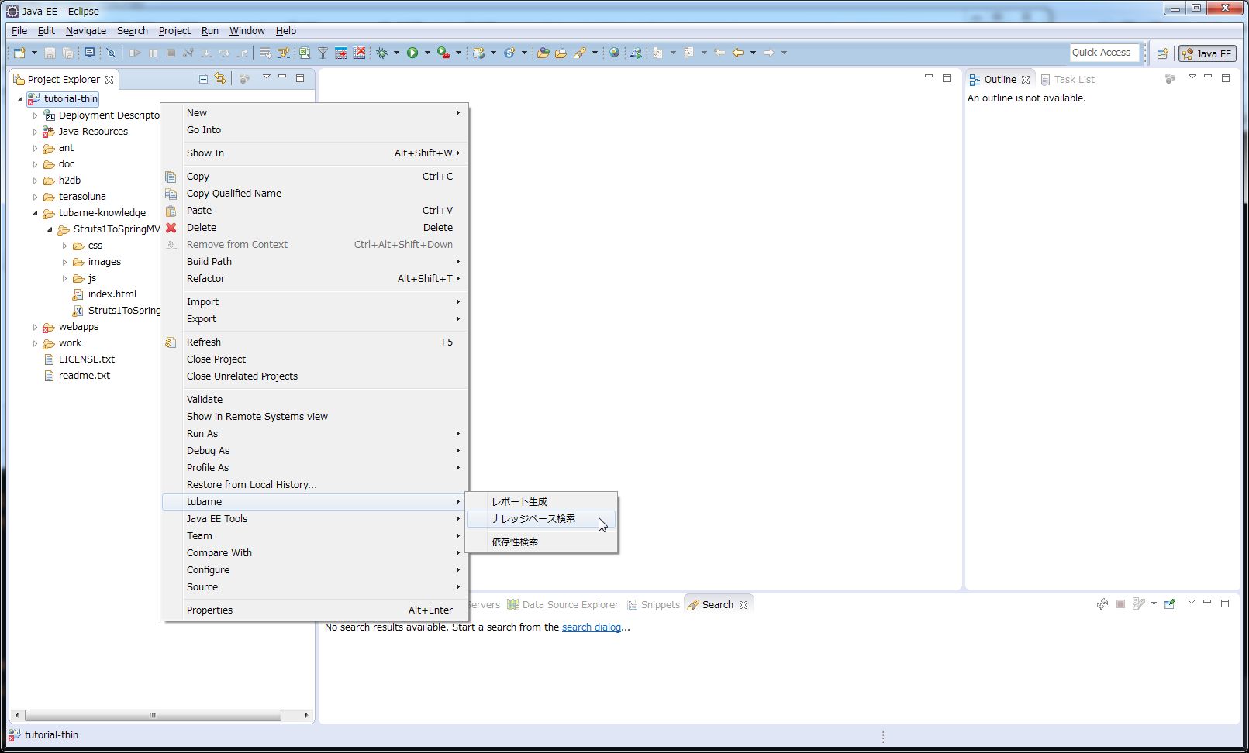The image size is (1249, 753).
Task: Open the File menu
Action: [x=19, y=31]
